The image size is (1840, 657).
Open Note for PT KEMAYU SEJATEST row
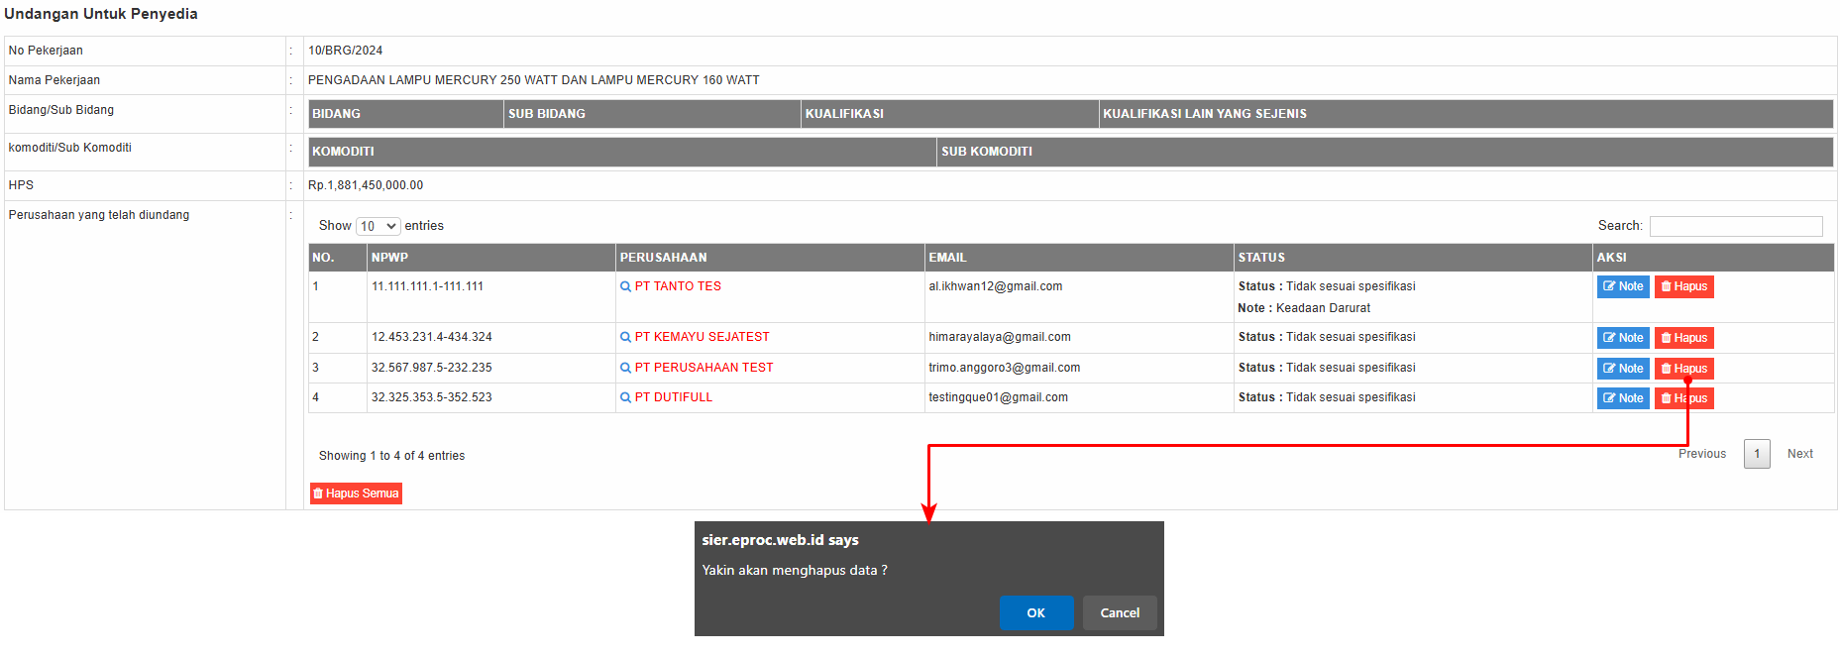pos(1622,338)
